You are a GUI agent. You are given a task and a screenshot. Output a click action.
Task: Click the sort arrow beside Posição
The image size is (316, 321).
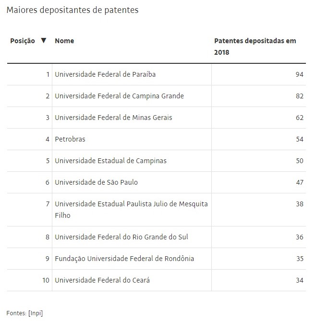point(44,41)
